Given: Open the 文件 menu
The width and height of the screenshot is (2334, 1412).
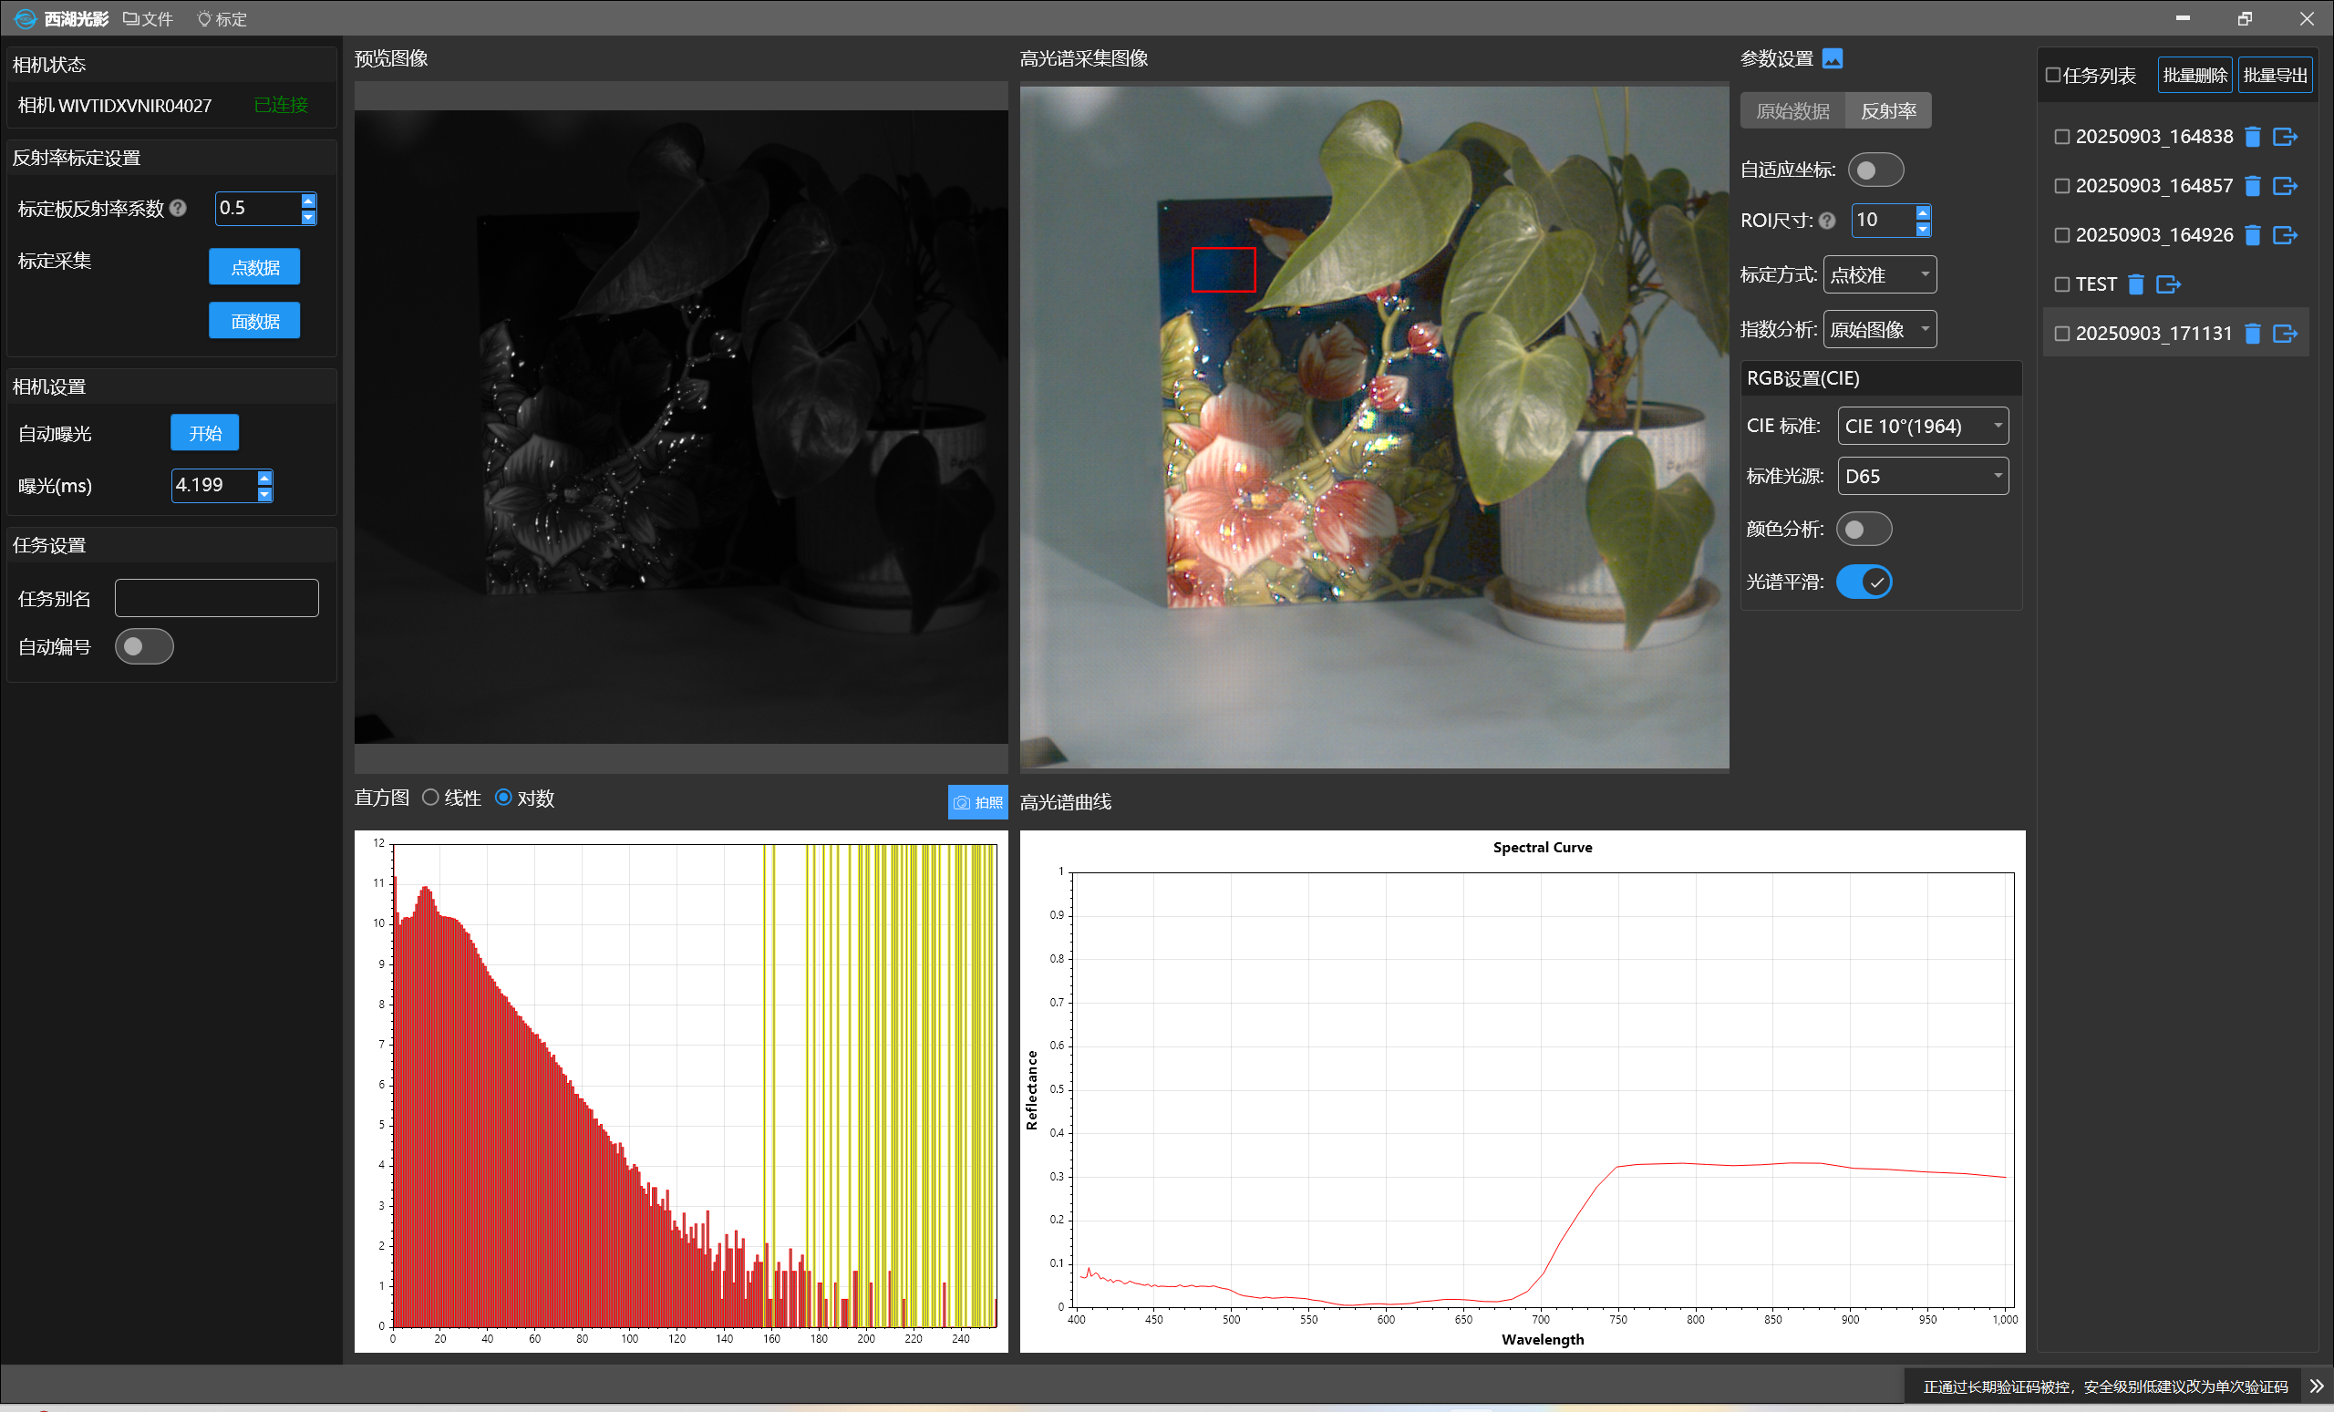Looking at the screenshot, I should (x=149, y=19).
